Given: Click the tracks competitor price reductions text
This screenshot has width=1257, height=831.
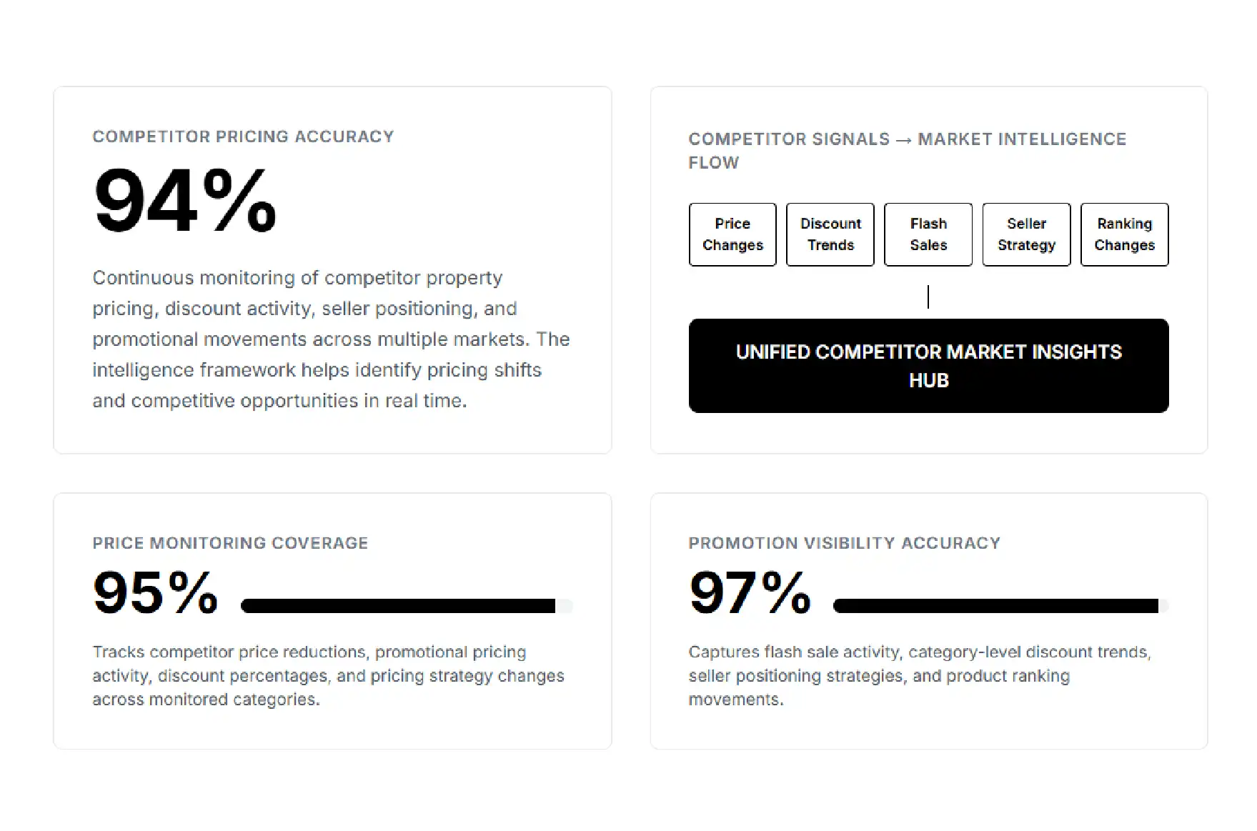Looking at the screenshot, I should (328, 675).
